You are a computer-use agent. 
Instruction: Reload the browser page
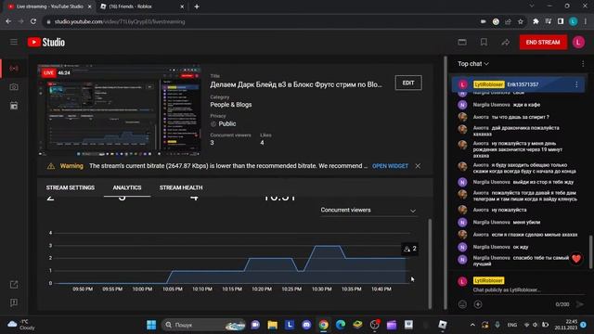33,21
